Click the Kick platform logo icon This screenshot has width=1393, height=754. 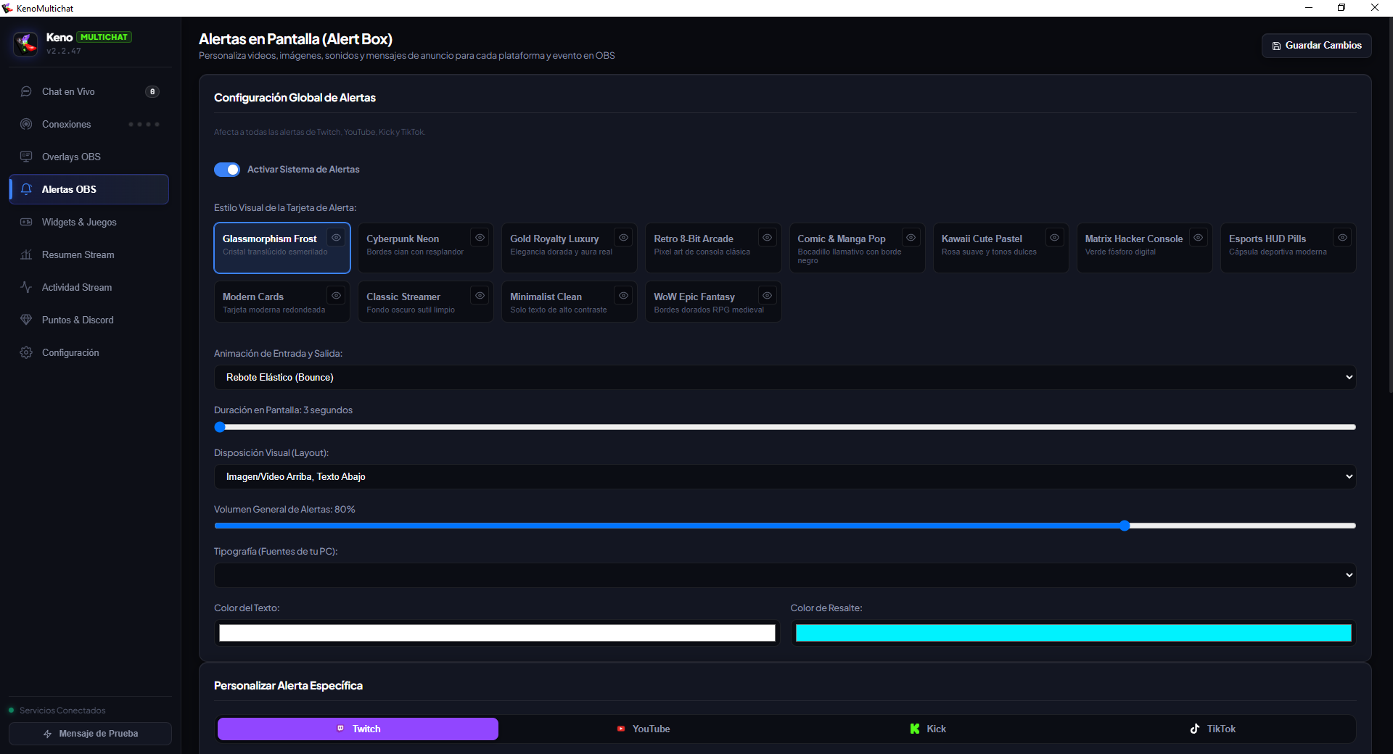click(x=915, y=729)
